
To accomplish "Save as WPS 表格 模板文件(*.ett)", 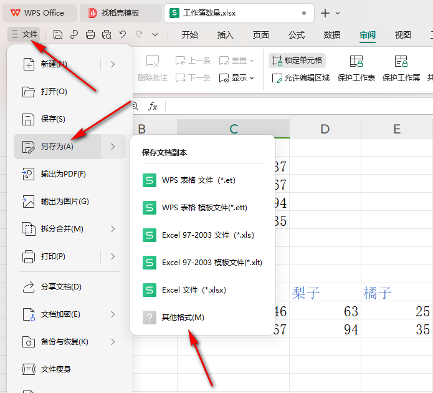I will (x=202, y=208).
